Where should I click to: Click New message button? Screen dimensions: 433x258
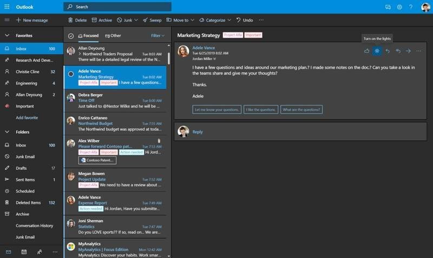click(x=32, y=20)
